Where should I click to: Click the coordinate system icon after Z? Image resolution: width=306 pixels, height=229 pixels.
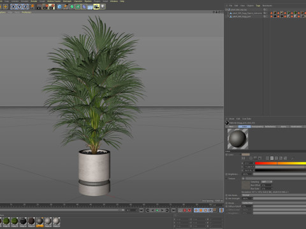click(32, 7)
